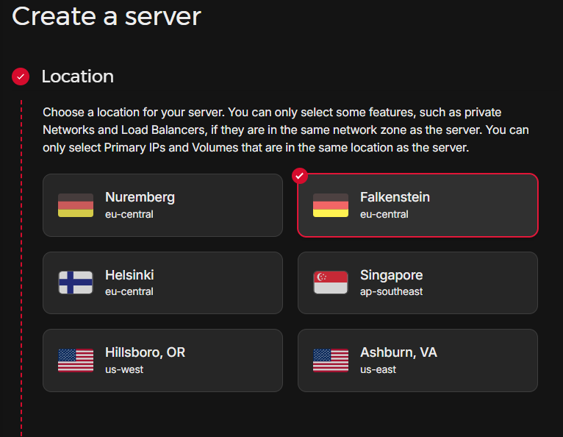This screenshot has width=563, height=437.
Task: Click the Finnish flag icon for Helsinki
Action: [x=76, y=283]
